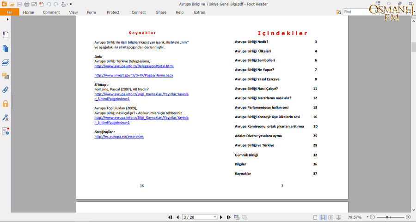Screen dimensions: 416x222
Task: Open the Comments panel in the sidebar
Action: [5, 76]
